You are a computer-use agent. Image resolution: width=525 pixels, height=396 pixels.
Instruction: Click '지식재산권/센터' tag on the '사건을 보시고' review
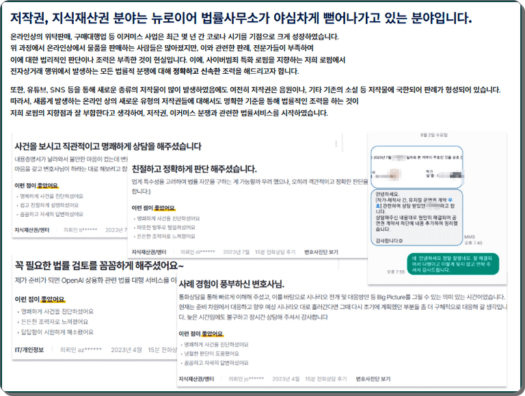(33, 230)
